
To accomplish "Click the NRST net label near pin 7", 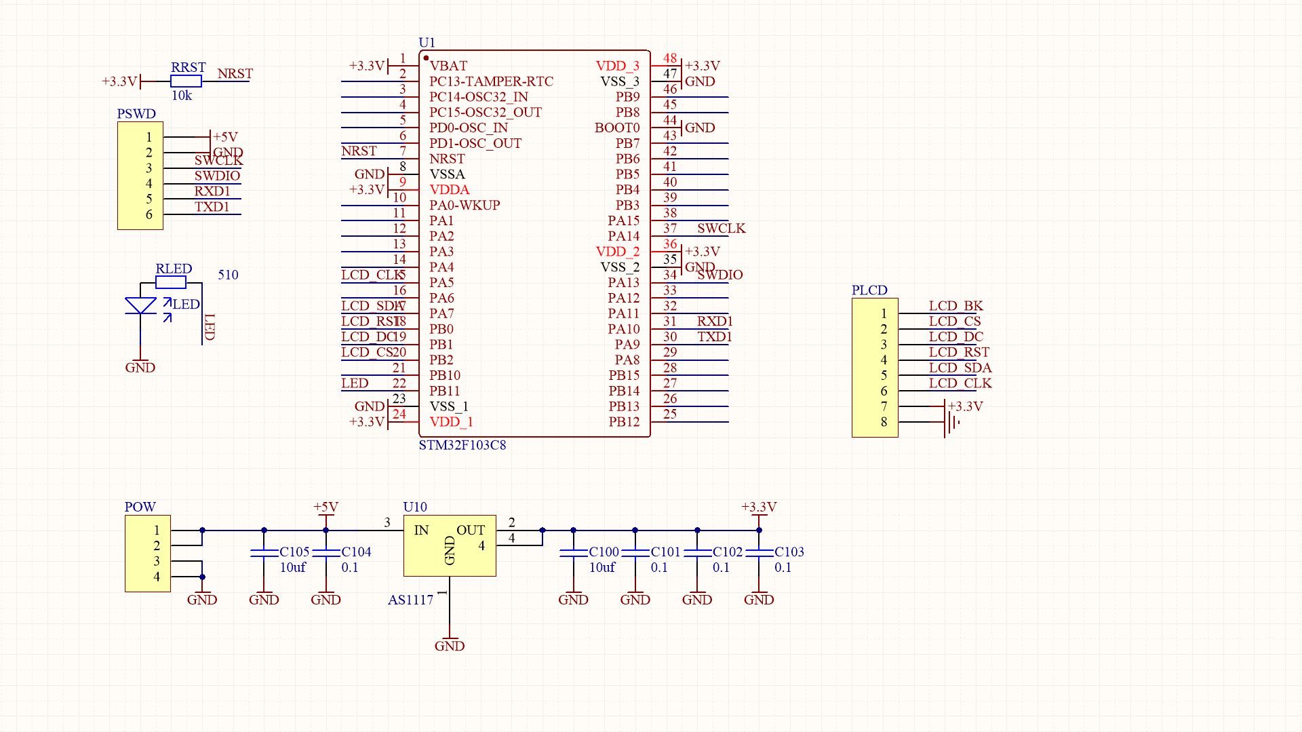I will click(357, 151).
